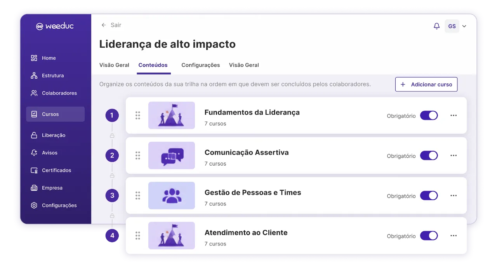Switch to the Conteúdos tab
Viewport: 497px width, 273px height.
tap(153, 65)
